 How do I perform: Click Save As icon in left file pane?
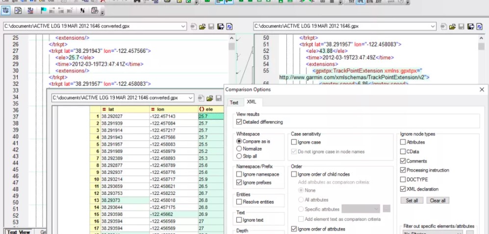pyautogui.click(x=221, y=26)
